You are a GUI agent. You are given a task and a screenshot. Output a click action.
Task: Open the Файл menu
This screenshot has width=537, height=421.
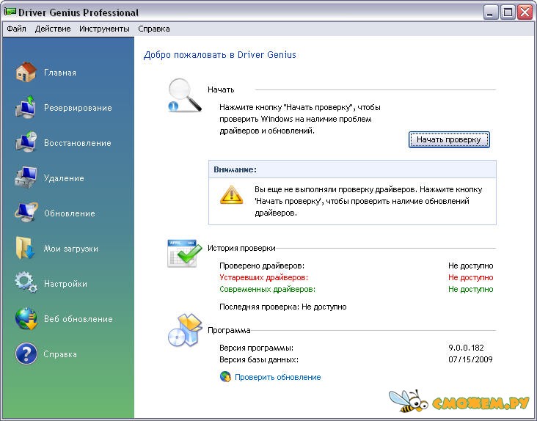(16, 29)
